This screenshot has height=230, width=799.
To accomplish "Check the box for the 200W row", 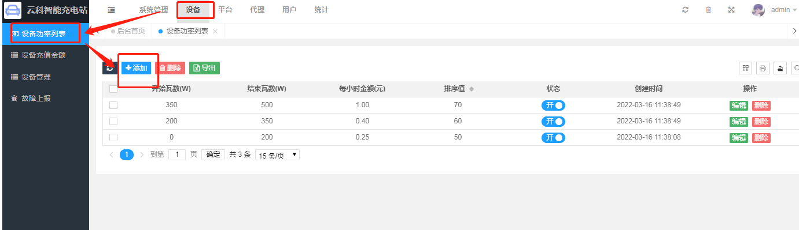I will point(113,121).
